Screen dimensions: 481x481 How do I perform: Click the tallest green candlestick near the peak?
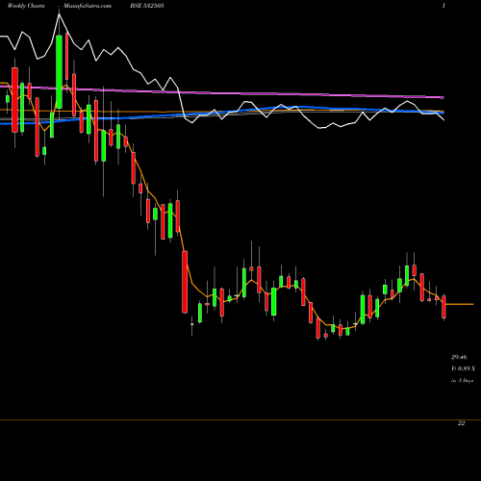59,72
